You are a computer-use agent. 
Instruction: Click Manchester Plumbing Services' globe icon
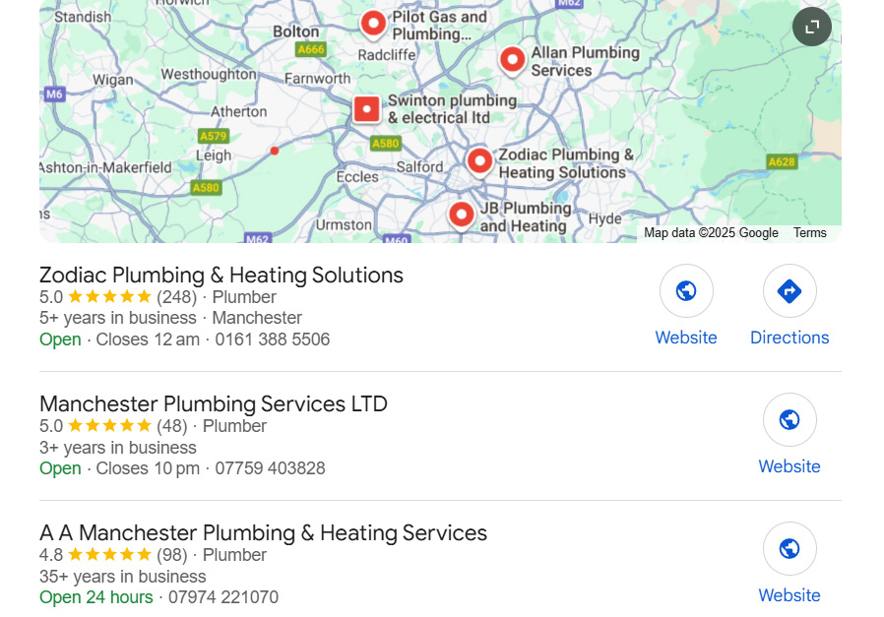789,419
